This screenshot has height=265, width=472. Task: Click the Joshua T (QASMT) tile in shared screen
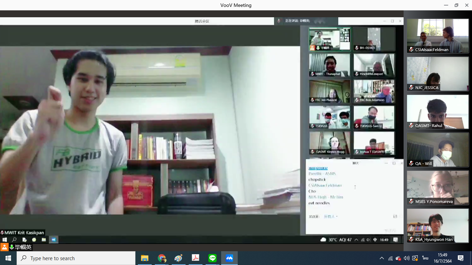tap(374, 143)
